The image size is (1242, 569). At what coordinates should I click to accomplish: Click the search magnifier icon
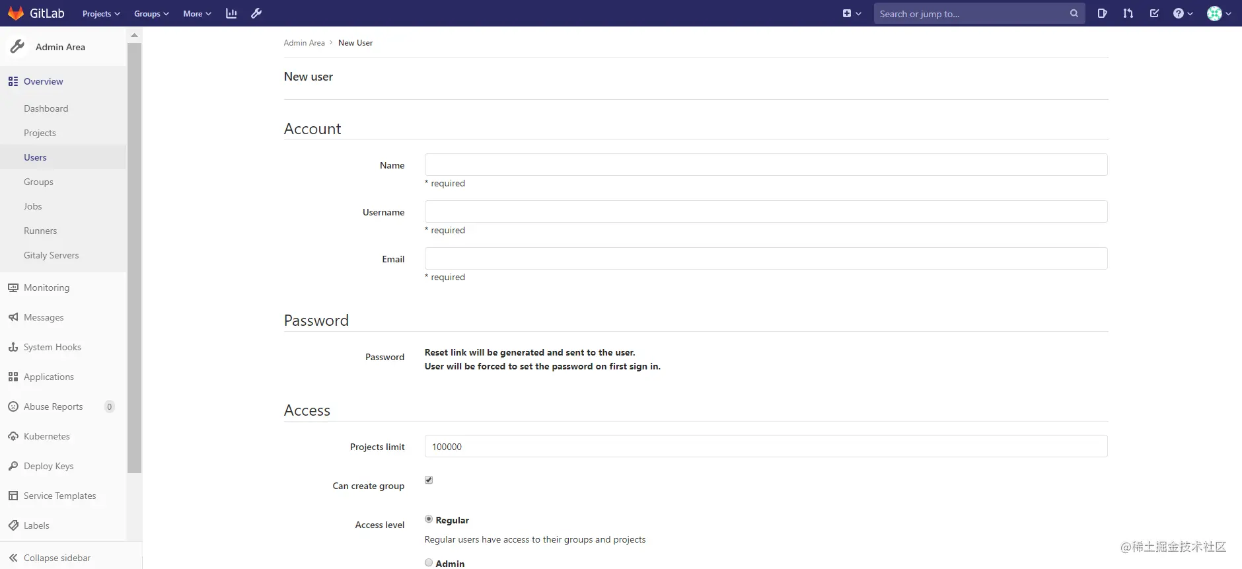1074,13
